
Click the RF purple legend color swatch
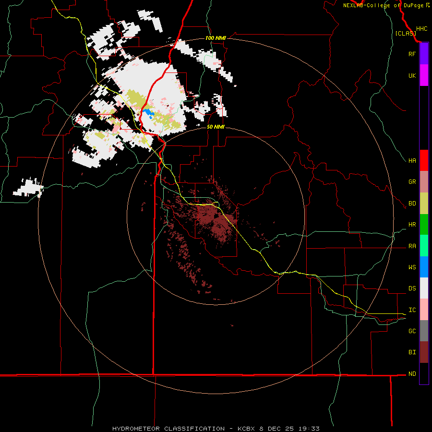424,54
